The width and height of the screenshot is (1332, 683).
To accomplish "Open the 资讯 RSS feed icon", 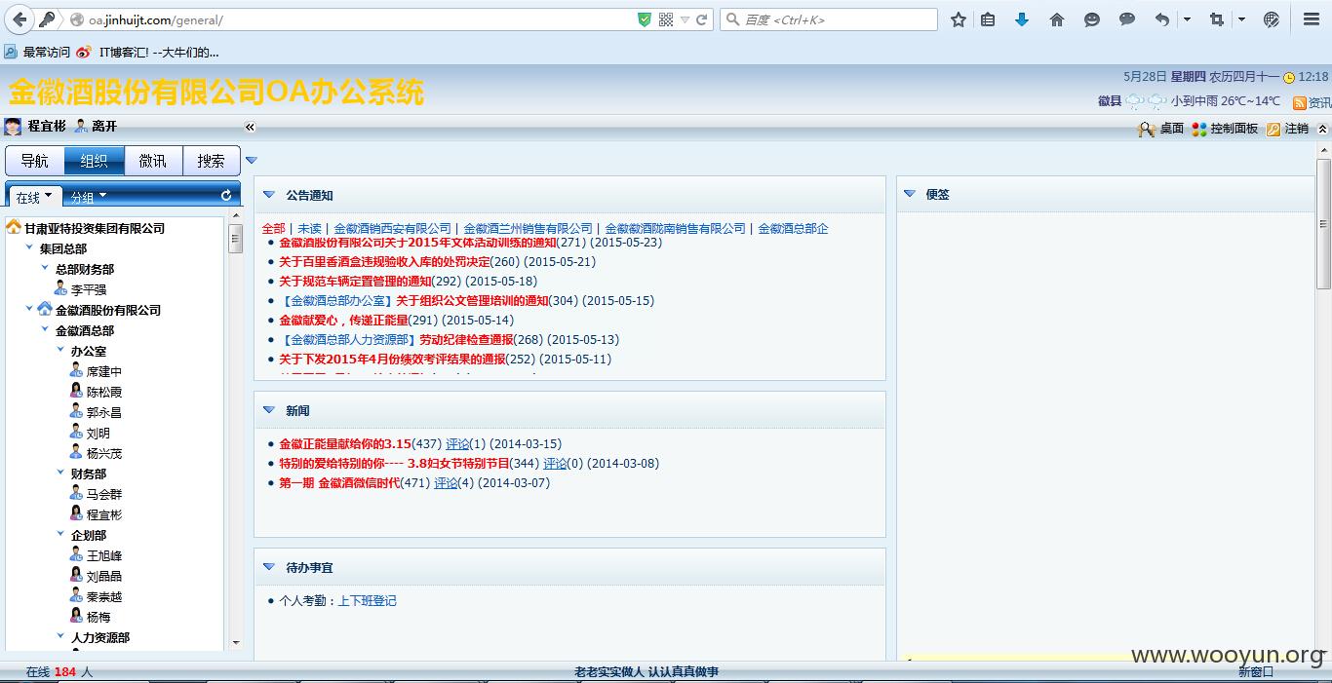I will (x=1300, y=102).
